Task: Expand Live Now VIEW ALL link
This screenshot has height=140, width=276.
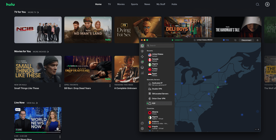Action: click(32, 103)
